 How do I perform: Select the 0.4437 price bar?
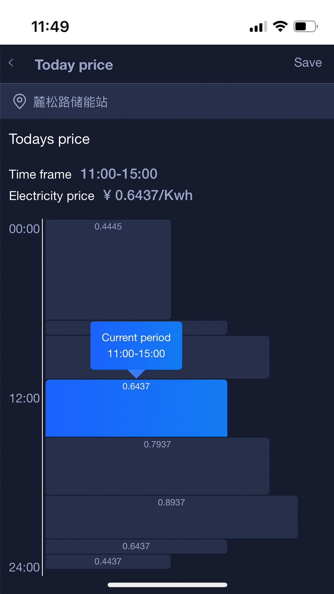(x=108, y=561)
